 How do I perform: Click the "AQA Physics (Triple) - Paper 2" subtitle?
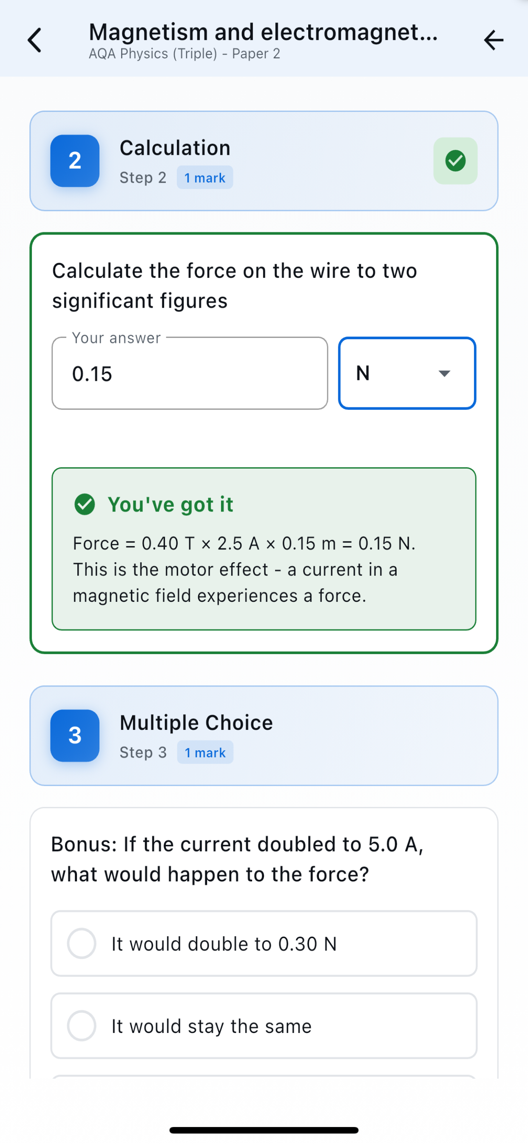coord(185,54)
